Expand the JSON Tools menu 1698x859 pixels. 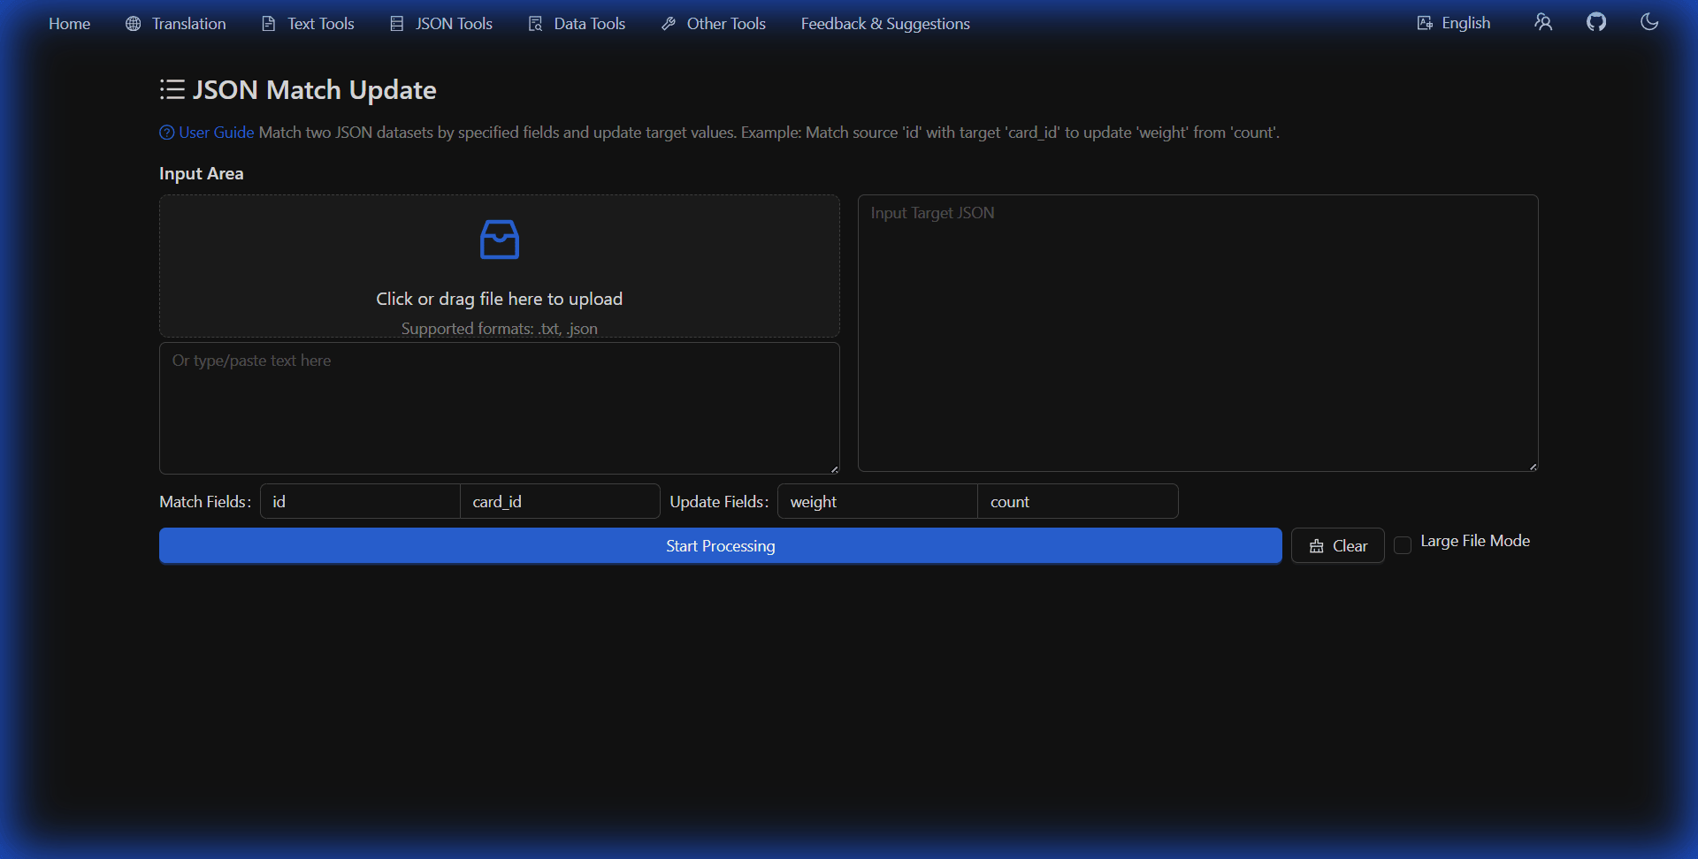click(x=441, y=24)
